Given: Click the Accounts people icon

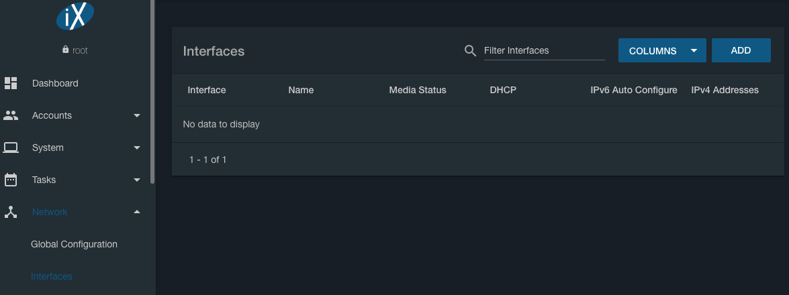Looking at the screenshot, I should 11,115.
